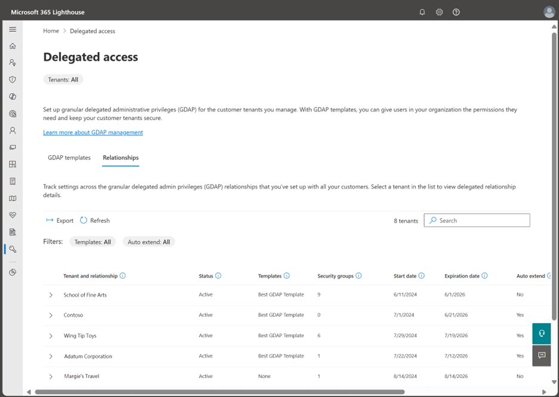
Task: Click the Export button
Action: [x=60, y=221]
